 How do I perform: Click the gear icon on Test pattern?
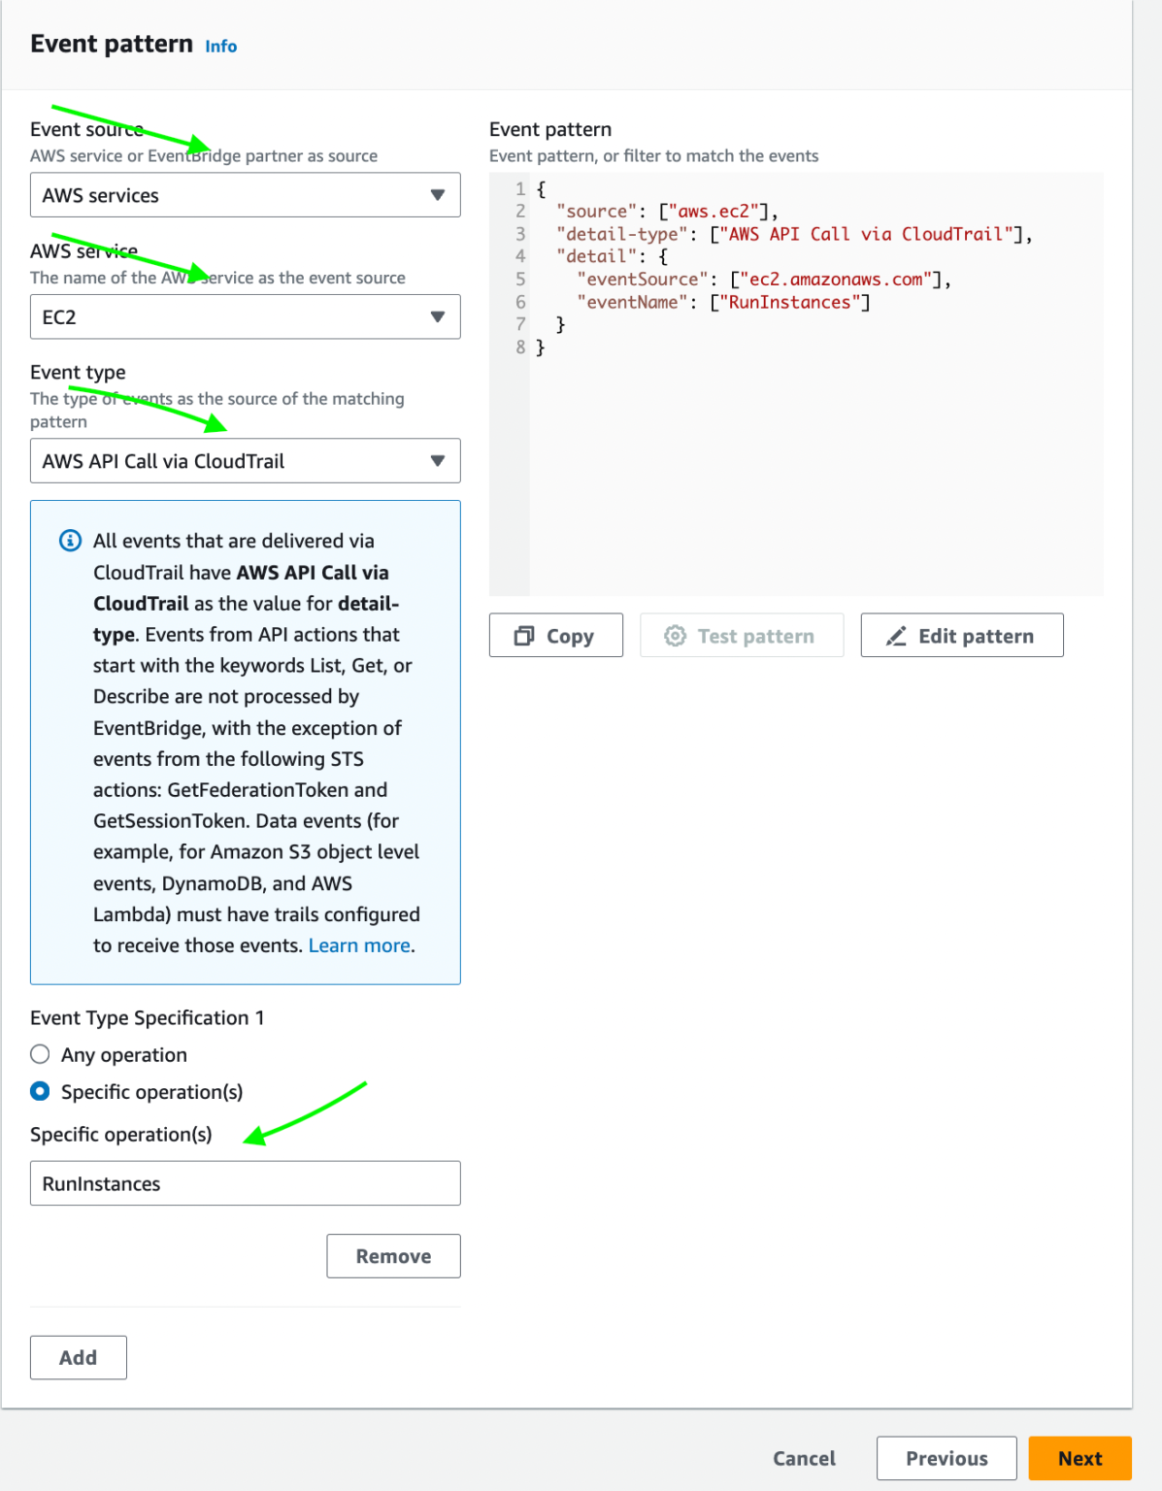tap(675, 635)
